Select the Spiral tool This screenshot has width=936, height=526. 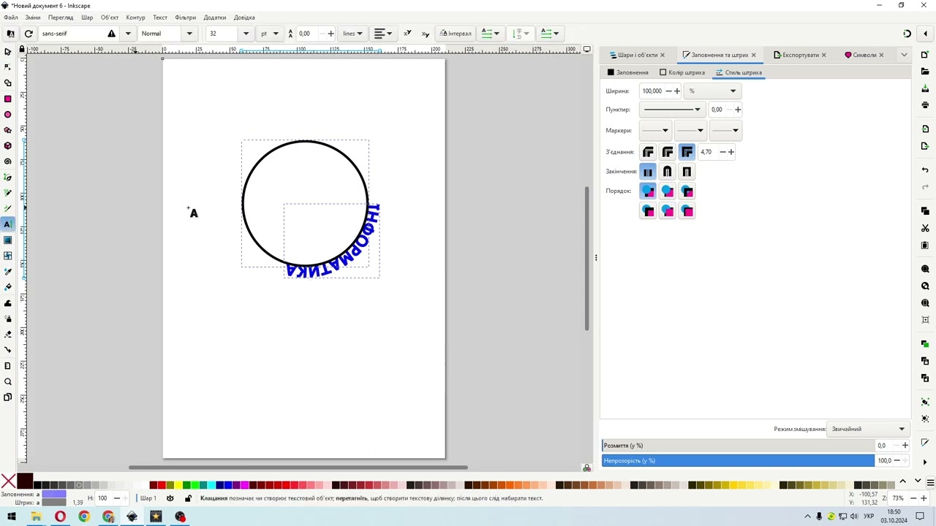point(8,161)
